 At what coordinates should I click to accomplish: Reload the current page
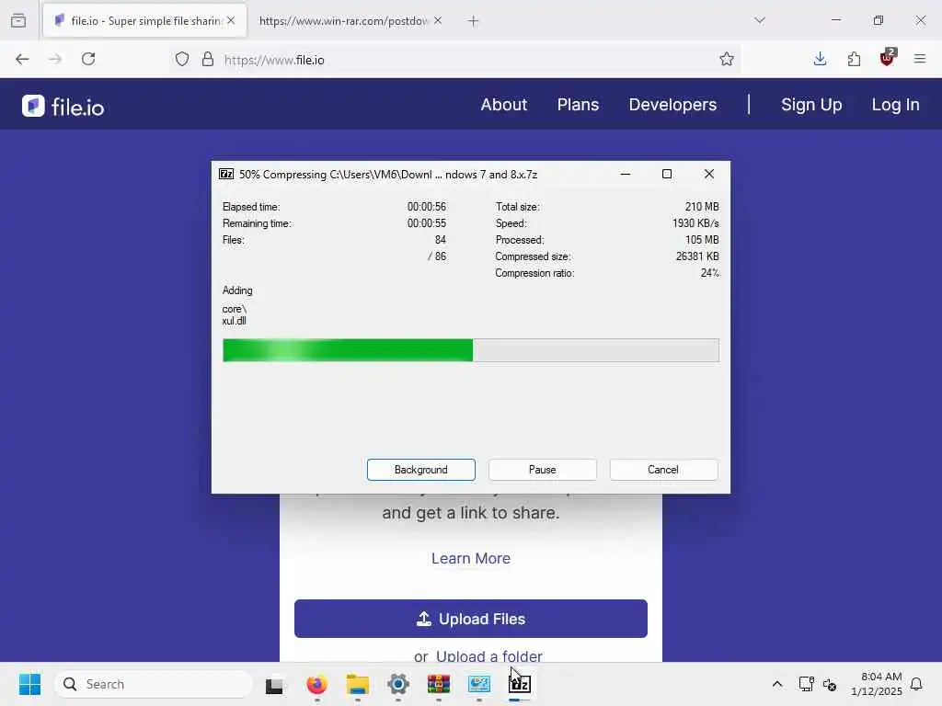tap(88, 59)
